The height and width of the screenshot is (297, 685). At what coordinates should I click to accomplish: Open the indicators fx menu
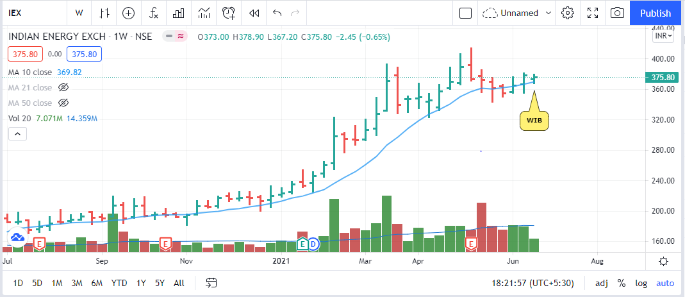[154, 13]
